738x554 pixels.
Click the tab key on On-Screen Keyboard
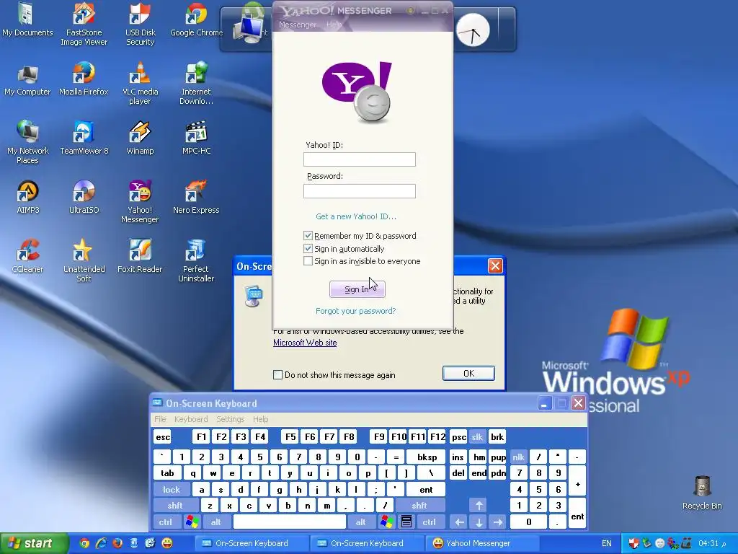167,473
